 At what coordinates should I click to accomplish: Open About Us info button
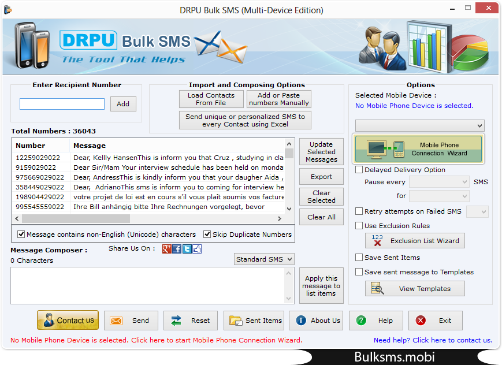[316, 320]
